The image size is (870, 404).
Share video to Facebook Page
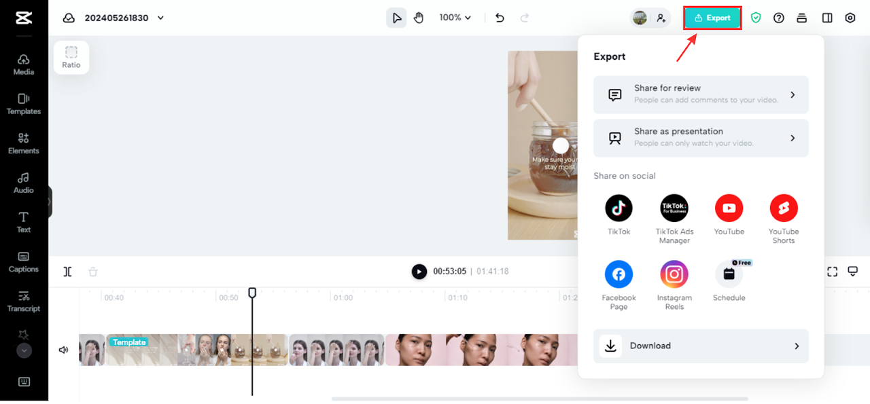click(619, 285)
